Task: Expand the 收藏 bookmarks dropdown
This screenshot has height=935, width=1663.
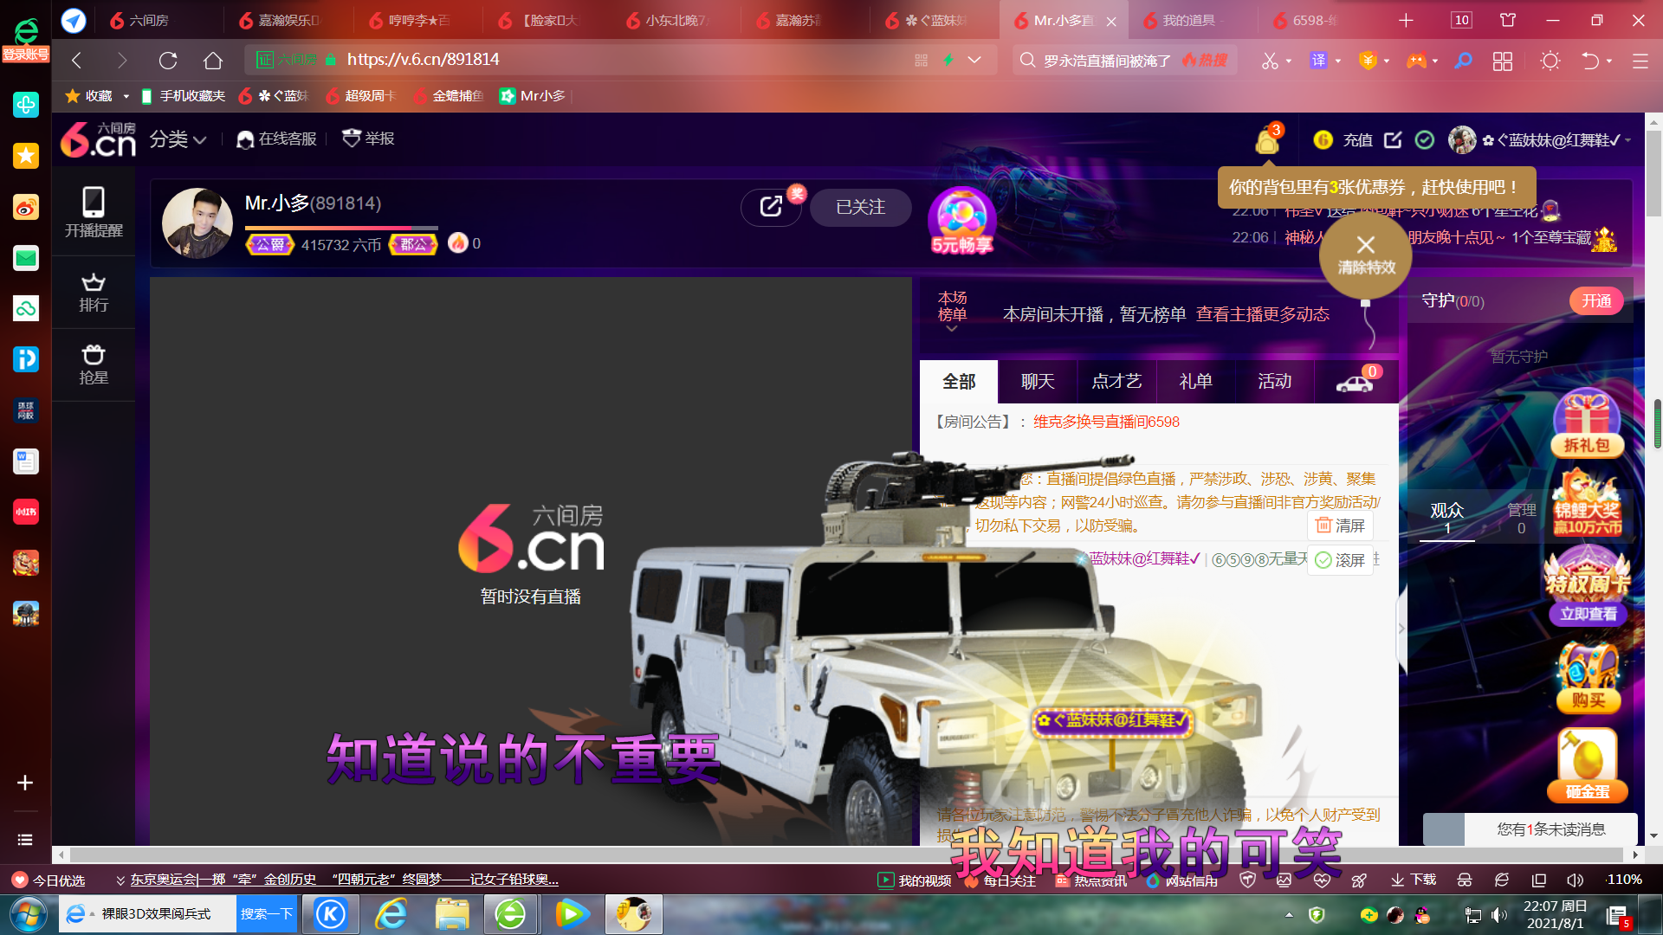Action: 126,96
